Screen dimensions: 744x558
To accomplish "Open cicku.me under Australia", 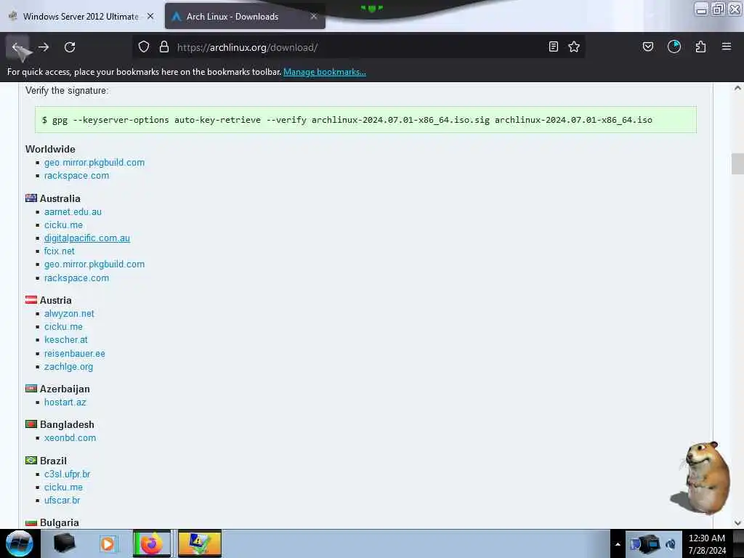I will tap(63, 225).
